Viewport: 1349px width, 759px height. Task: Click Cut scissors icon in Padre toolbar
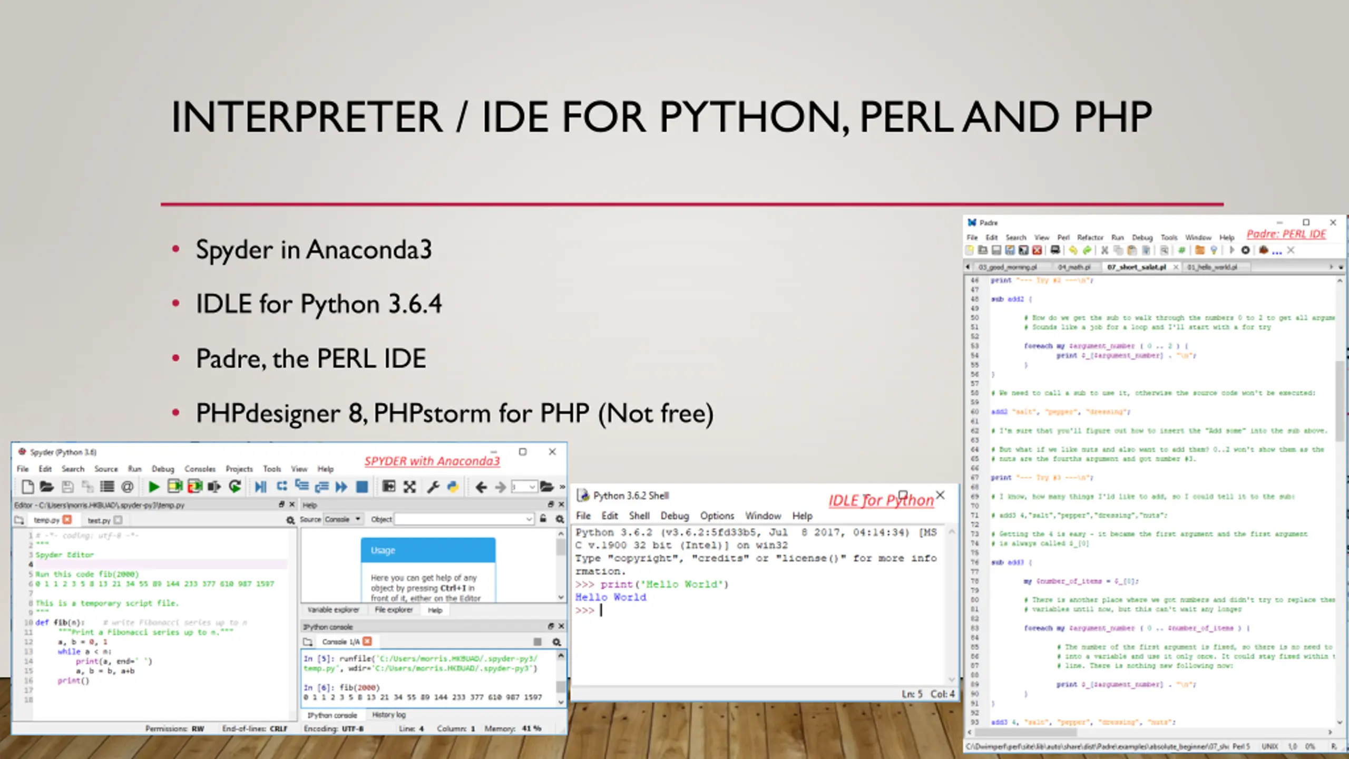tap(1104, 250)
